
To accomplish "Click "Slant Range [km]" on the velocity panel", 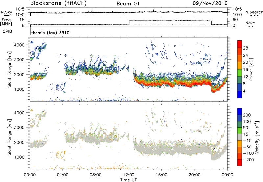I will [9, 137].
